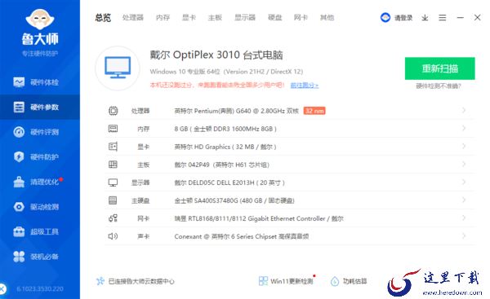Switch to the 显卡 tab
The height and width of the screenshot is (299, 490).
point(189,18)
